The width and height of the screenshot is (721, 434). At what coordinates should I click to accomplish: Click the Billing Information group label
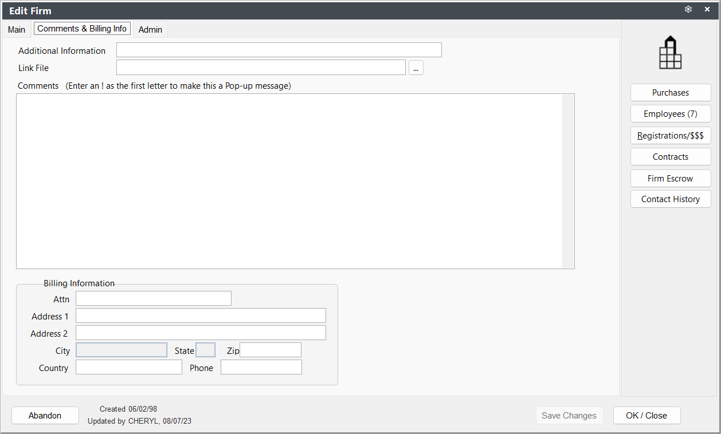pyautogui.click(x=79, y=283)
